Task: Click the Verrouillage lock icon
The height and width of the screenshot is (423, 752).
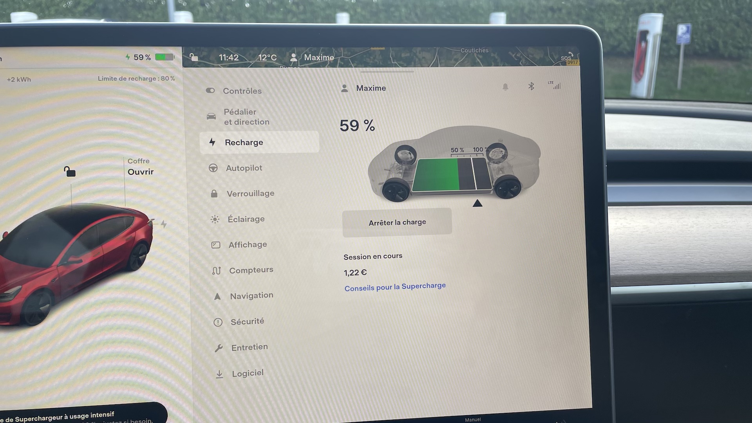Action: 214,193
